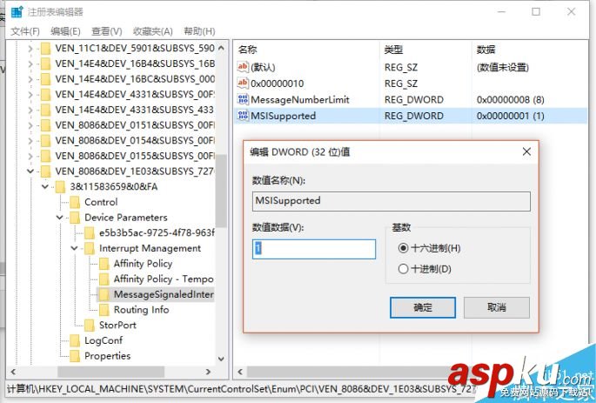The image size is (596, 403).
Task: Cancel the DWORD edit with 取消
Action: point(497,307)
